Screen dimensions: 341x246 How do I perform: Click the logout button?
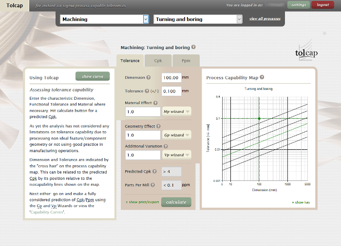coord(322,5)
